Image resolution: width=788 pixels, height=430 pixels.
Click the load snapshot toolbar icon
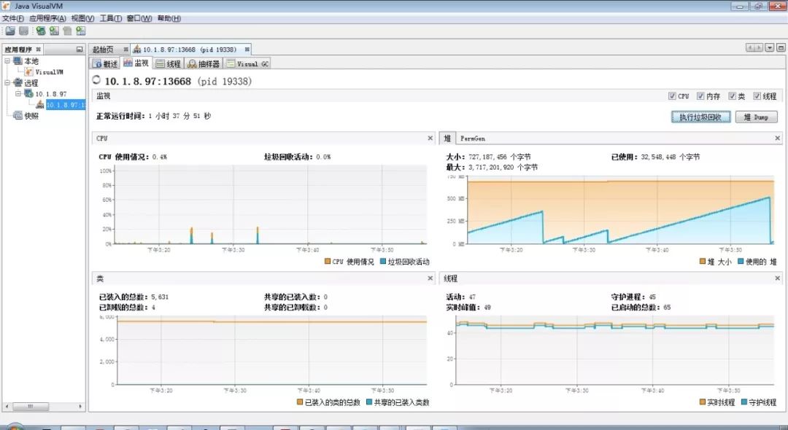click(x=10, y=31)
